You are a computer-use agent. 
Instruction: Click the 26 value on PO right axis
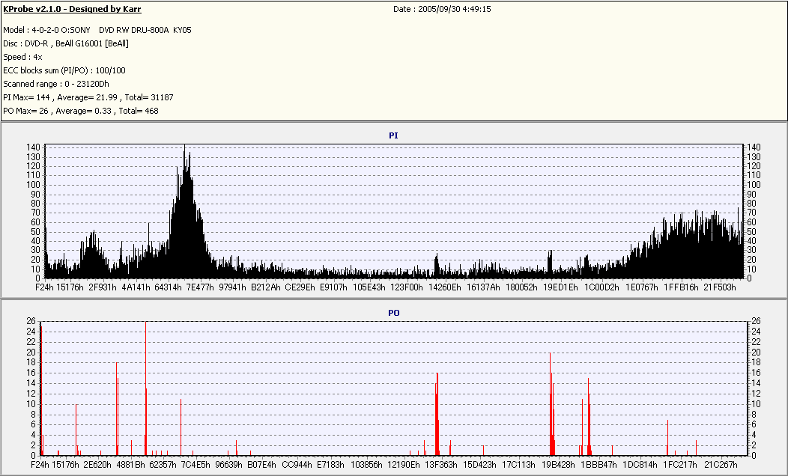click(x=756, y=321)
